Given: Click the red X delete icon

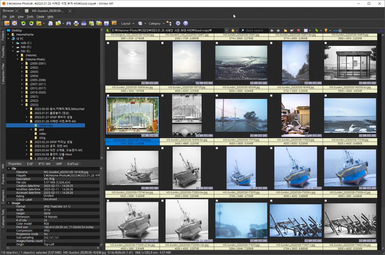Looking at the screenshot, I should point(298,31).
